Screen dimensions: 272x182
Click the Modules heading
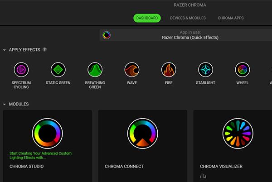pos(19,104)
